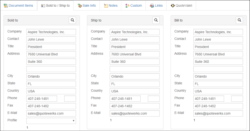Edit the Ship to E-Mail field
This screenshot has width=250, height=131.
(x=135, y=113)
